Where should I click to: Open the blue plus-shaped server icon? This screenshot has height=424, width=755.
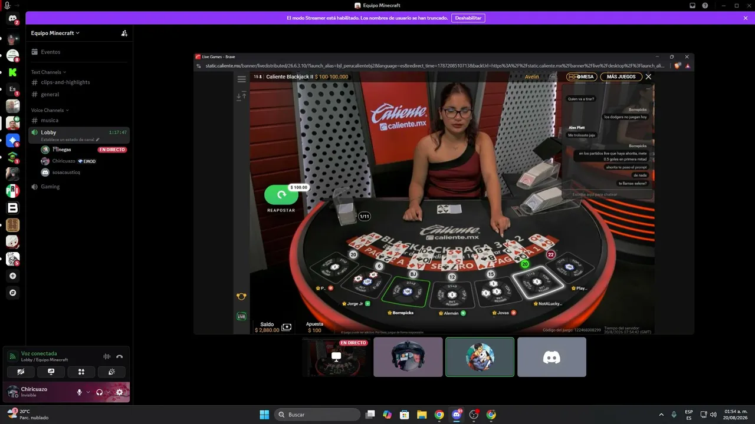pos(12,140)
